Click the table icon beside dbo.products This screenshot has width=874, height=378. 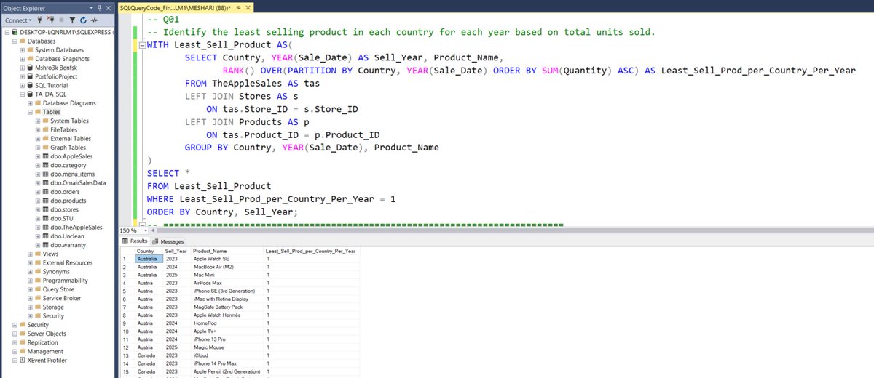pos(45,201)
